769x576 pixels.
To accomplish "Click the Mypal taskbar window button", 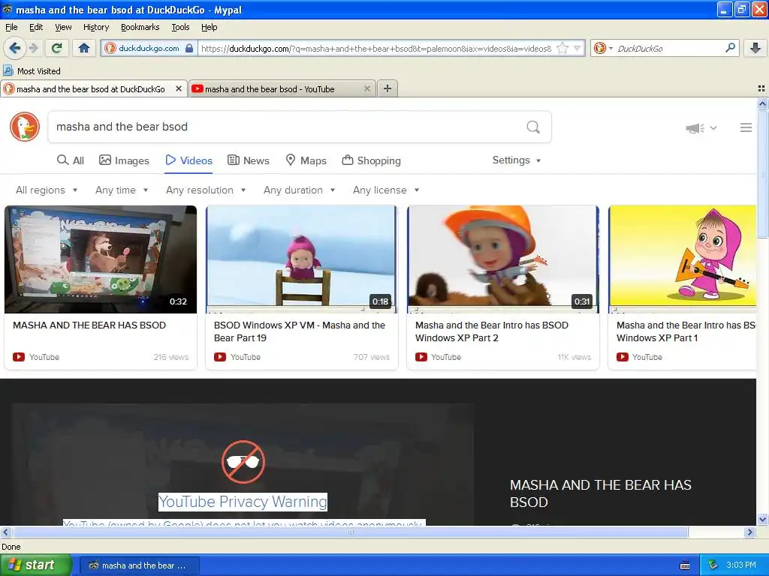I will pyautogui.click(x=139, y=565).
